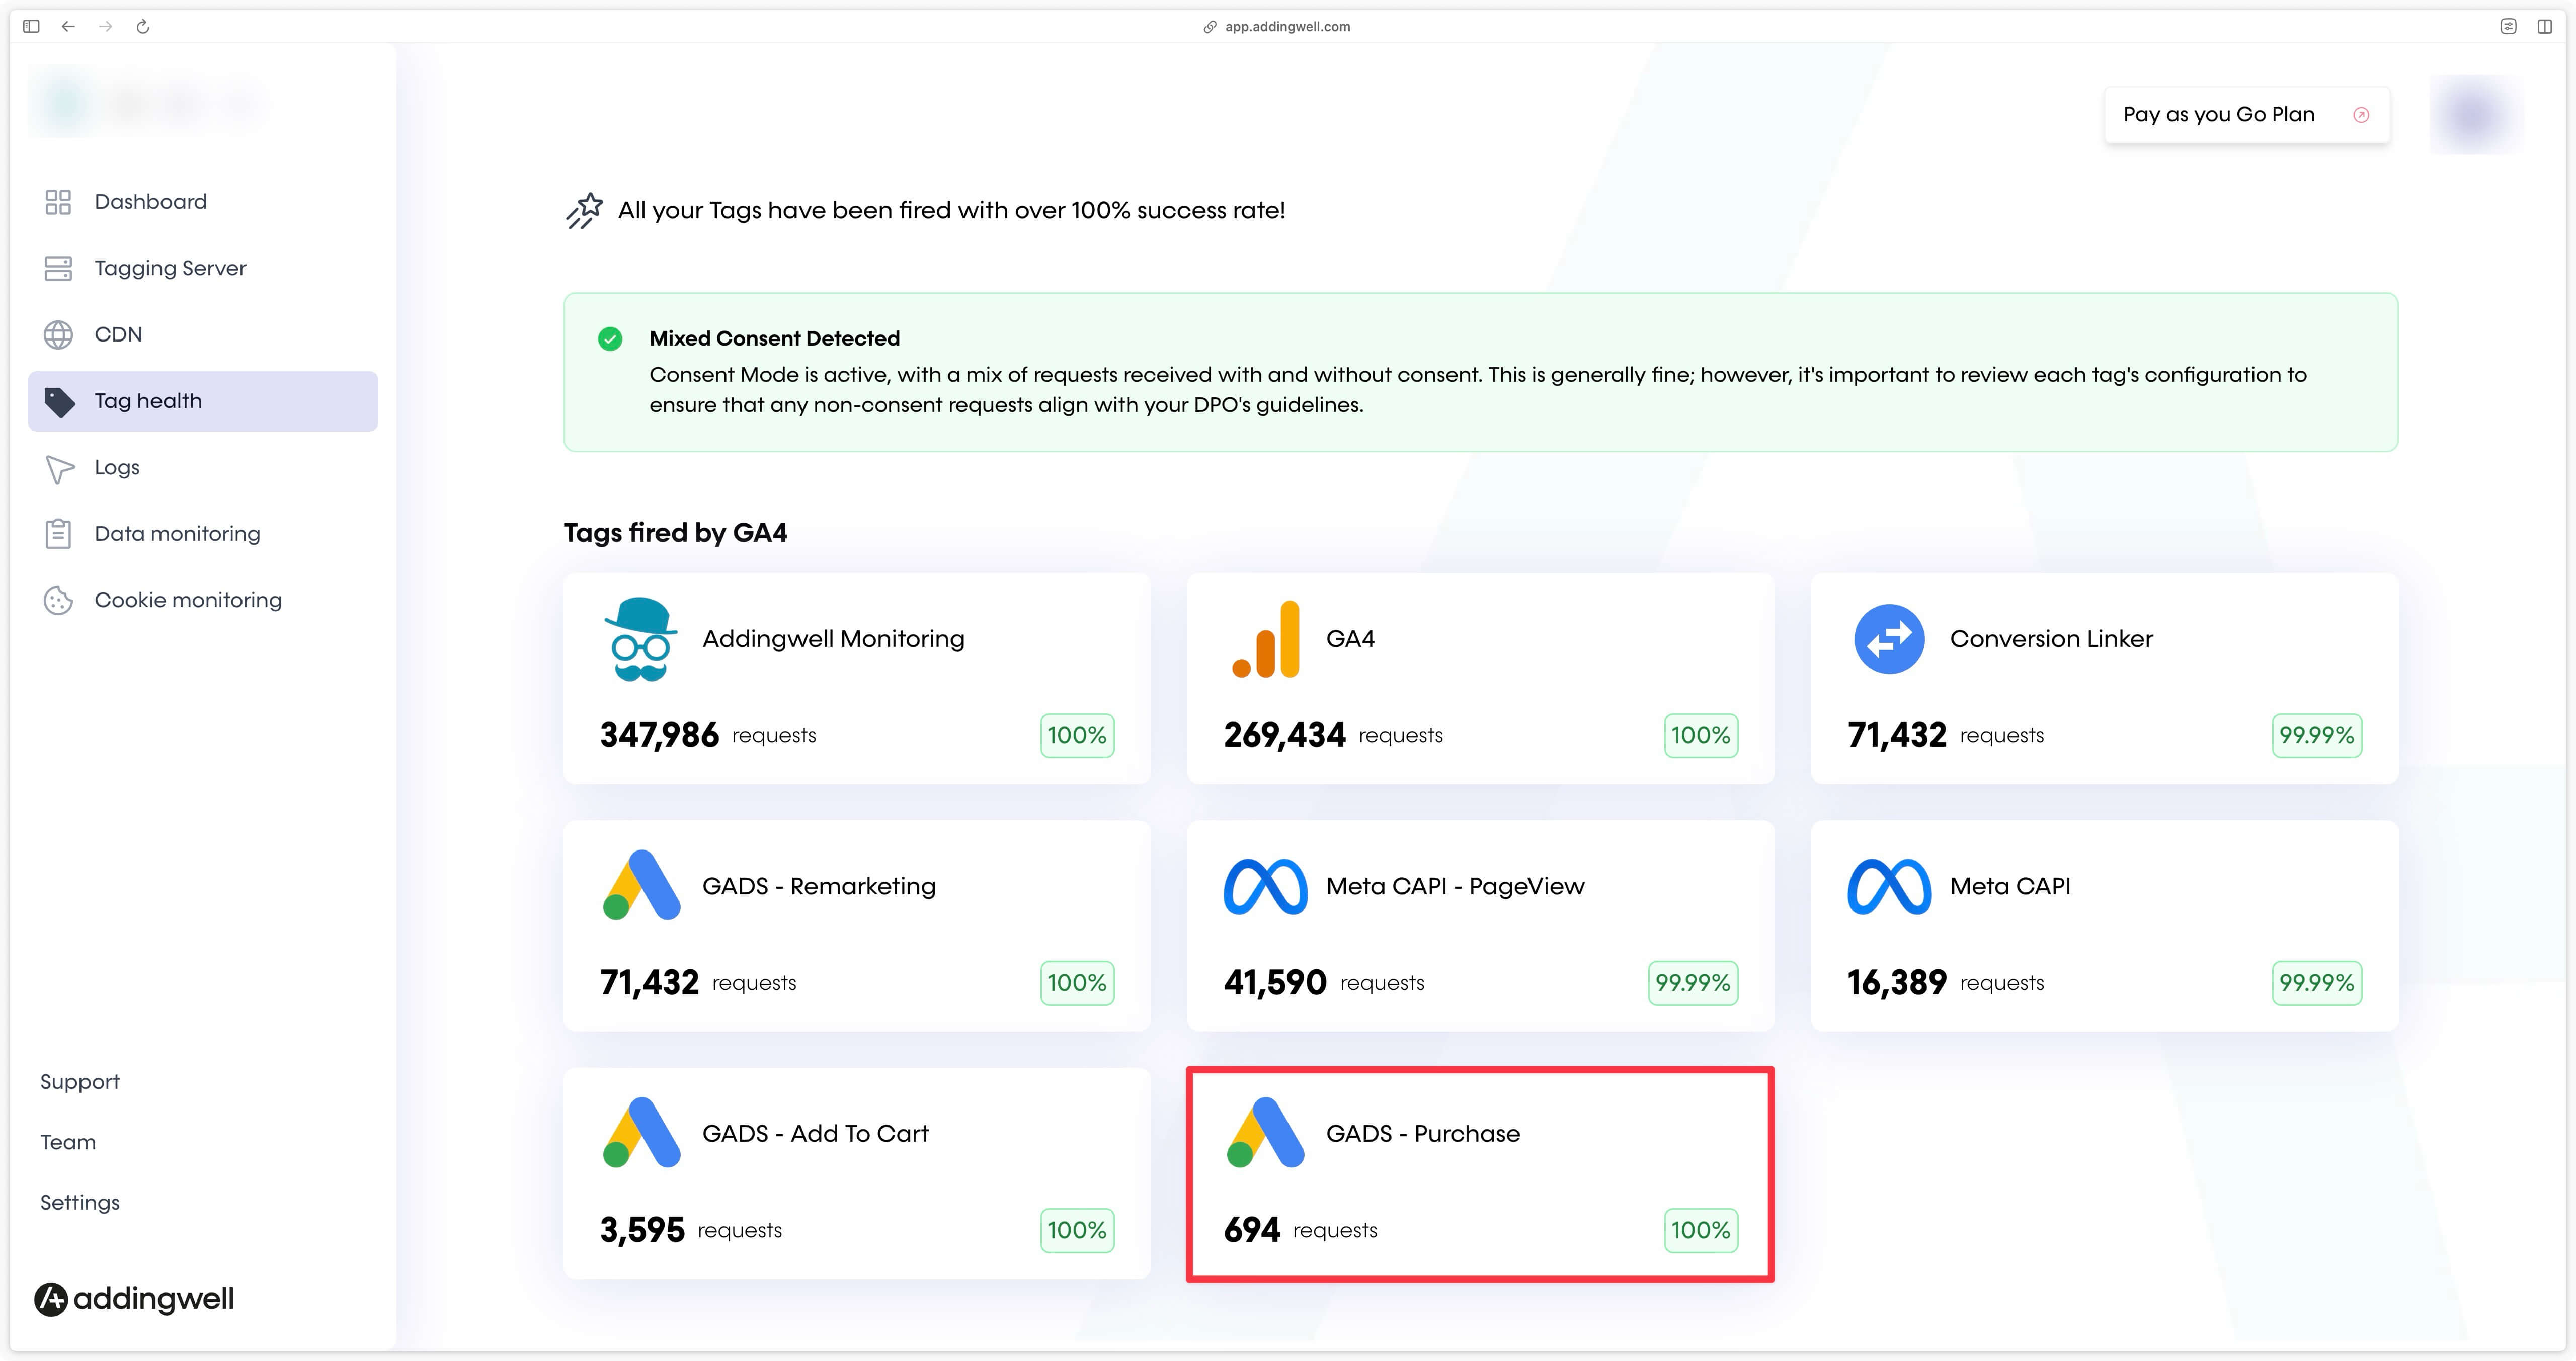Click the Dashboard grid icon
Viewport: 2576px width, 1361px height.
pos(58,202)
